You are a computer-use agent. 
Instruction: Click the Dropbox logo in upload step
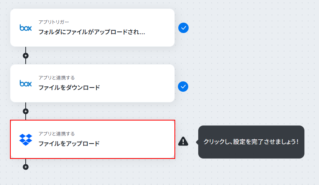click(x=26, y=140)
